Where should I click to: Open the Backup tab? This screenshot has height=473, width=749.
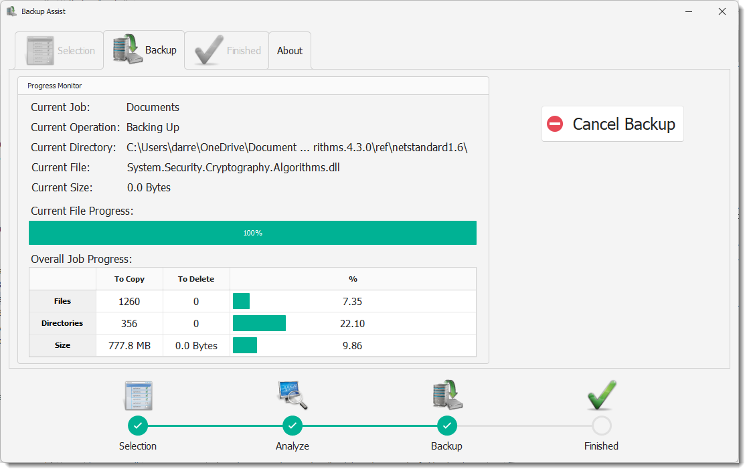(145, 50)
